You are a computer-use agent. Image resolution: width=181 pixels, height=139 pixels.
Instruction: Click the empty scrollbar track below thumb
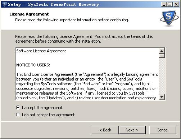coord(162,76)
